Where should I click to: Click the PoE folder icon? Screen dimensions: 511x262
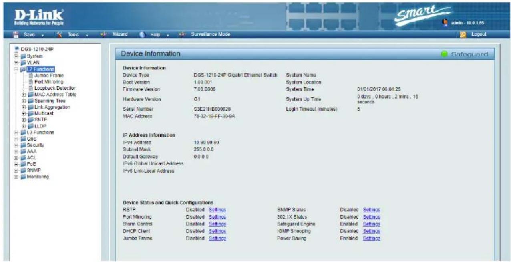23,164
